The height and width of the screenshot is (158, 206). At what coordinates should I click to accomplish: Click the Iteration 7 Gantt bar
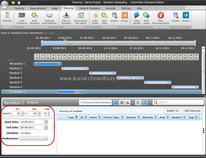[71, 92]
